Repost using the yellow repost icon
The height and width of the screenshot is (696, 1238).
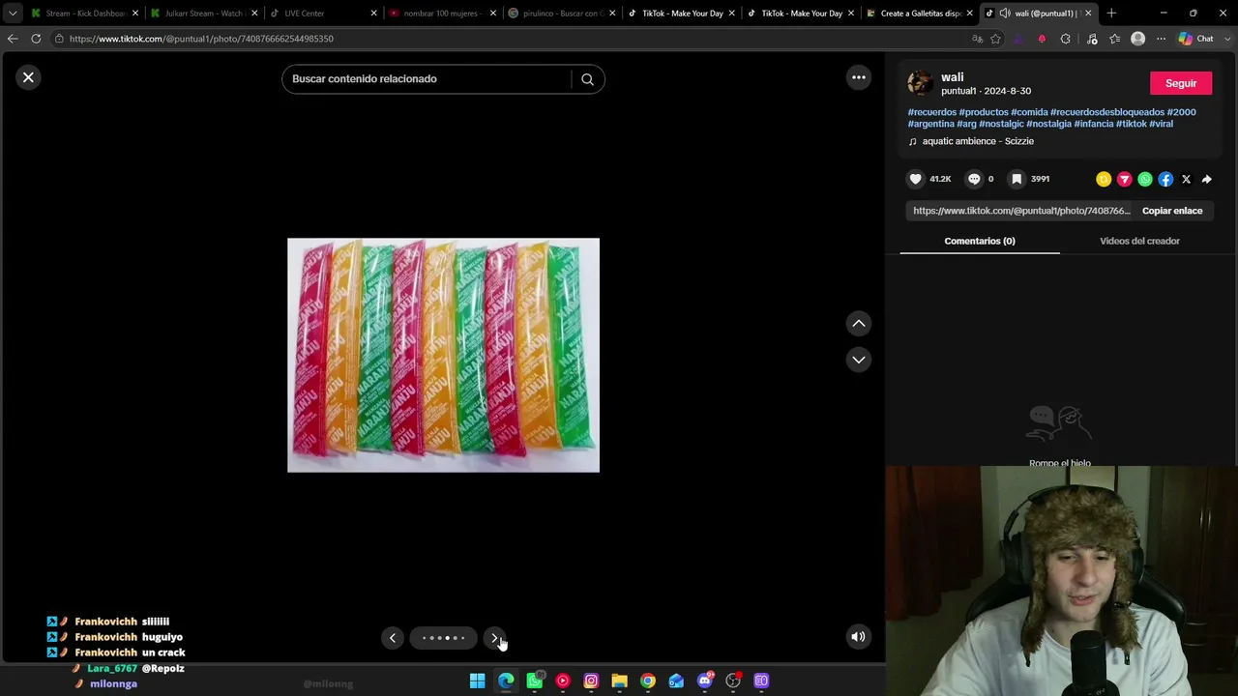pyautogui.click(x=1104, y=179)
